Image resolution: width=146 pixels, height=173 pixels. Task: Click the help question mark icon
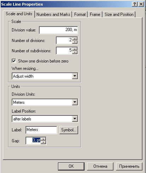click(x=135, y=4)
